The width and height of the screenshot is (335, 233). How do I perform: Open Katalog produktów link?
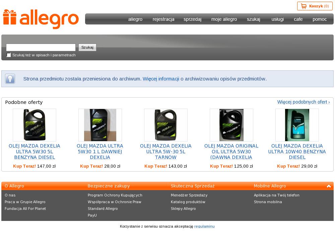pyautogui.click(x=188, y=202)
